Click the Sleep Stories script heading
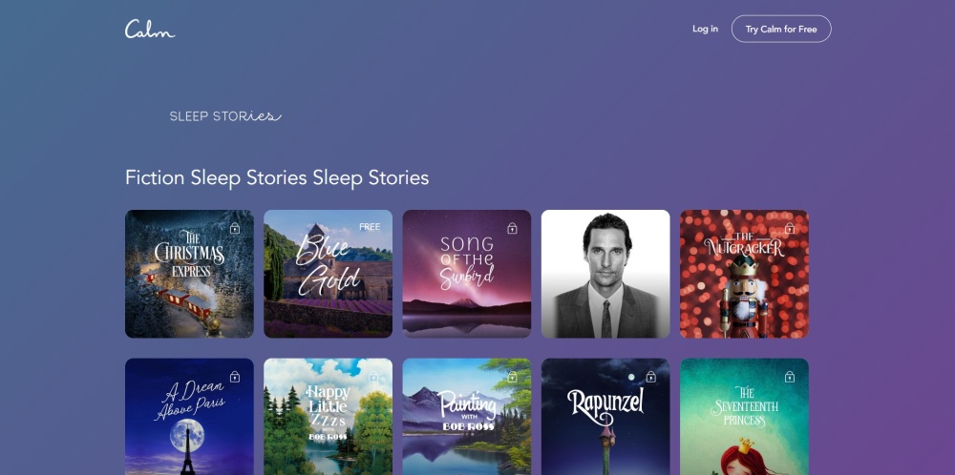 pos(225,116)
